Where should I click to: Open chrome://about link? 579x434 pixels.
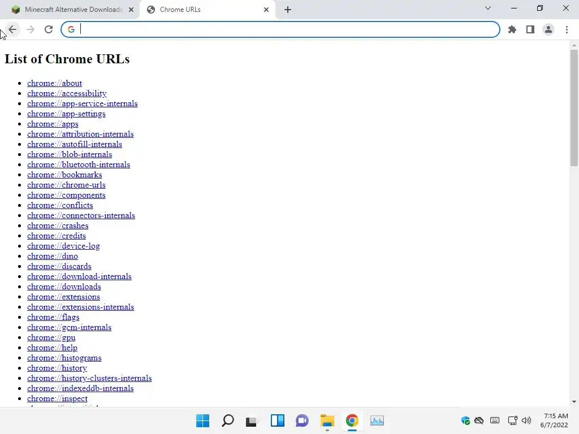54,84
